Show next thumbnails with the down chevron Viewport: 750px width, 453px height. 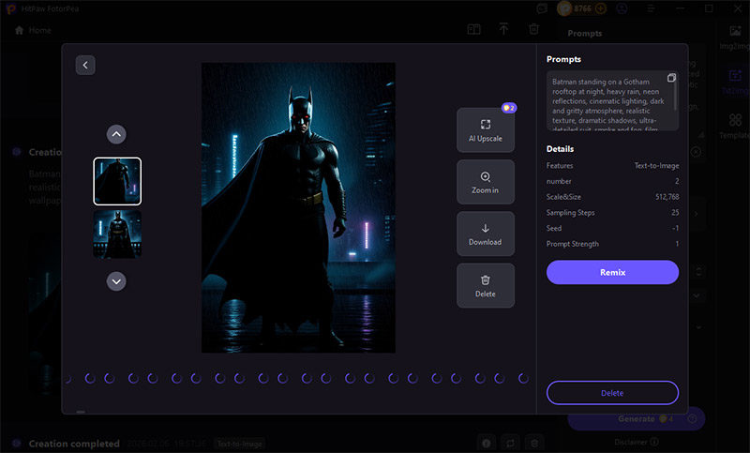[116, 281]
